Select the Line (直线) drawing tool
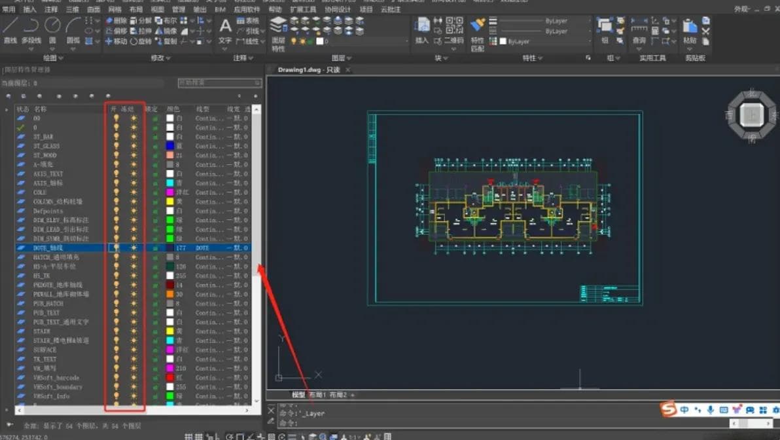 pyautogui.click(x=10, y=30)
